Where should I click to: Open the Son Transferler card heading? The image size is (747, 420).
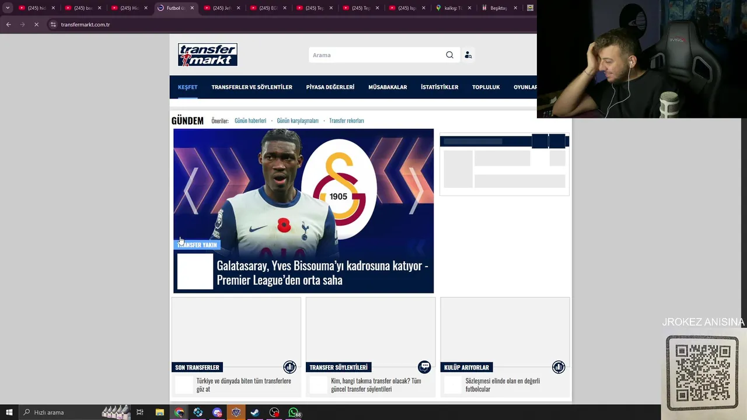[197, 367]
